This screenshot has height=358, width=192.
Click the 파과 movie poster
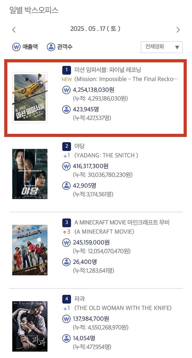click(x=30, y=326)
